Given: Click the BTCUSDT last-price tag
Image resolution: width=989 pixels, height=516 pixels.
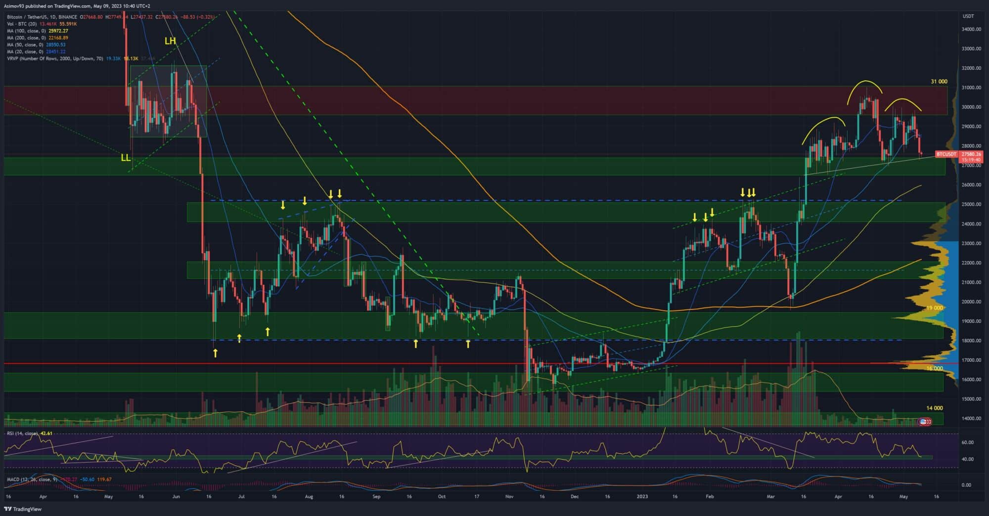Looking at the screenshot, I should [x=946, y=154].
